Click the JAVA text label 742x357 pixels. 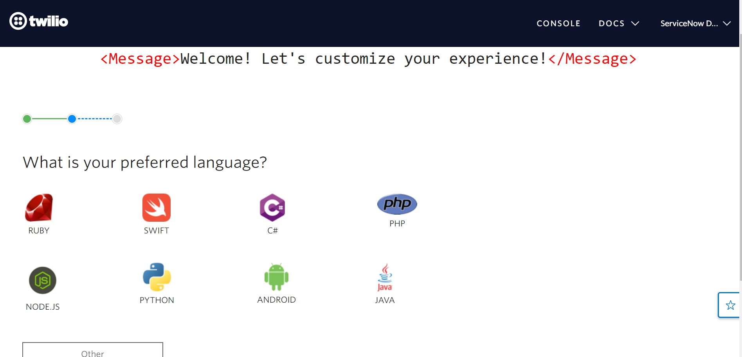pos(385,300)
